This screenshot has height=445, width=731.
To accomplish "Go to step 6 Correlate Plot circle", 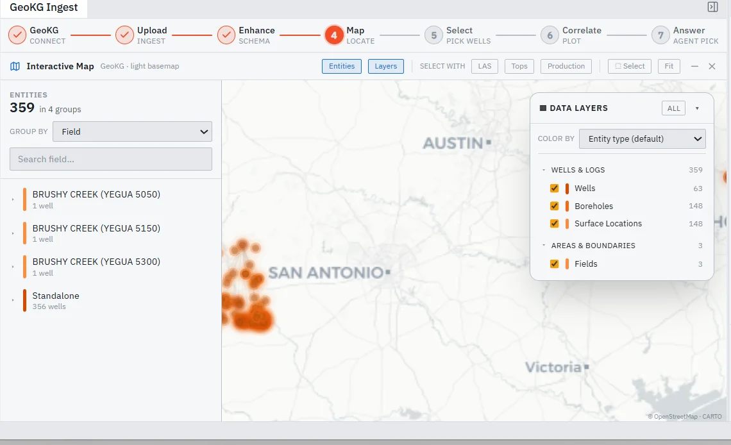I will click(x=550, y=35).
